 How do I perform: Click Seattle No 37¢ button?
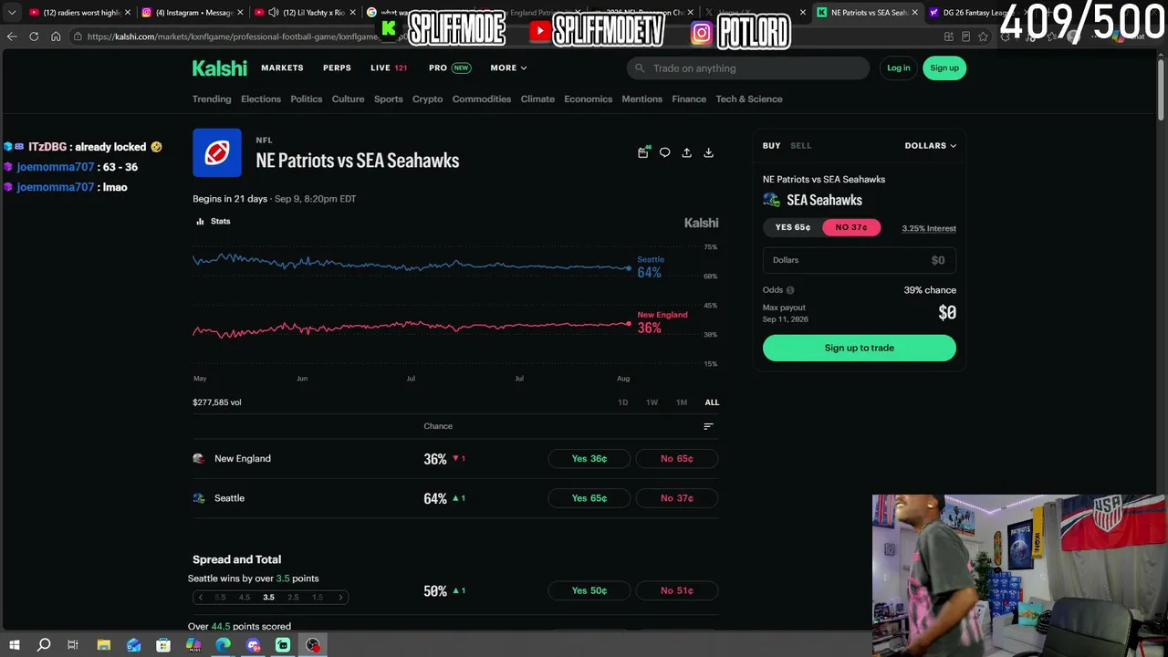(x=677, y=498)
